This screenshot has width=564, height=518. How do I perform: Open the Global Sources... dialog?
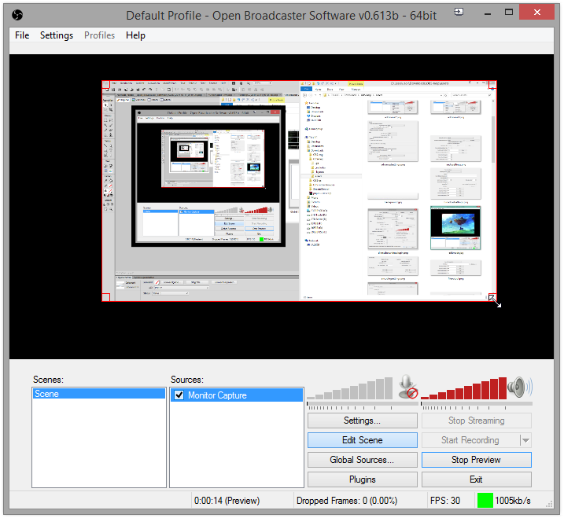[362, 460]
